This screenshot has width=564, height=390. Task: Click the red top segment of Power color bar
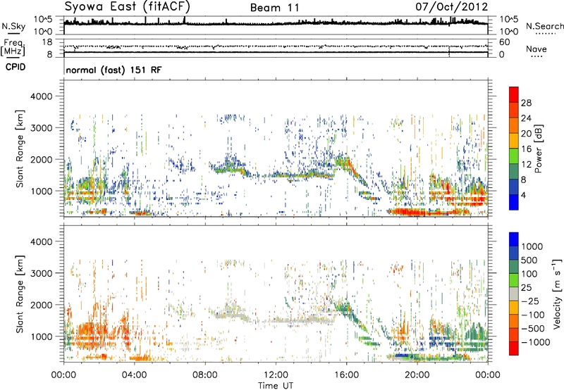tap(514, 95)
